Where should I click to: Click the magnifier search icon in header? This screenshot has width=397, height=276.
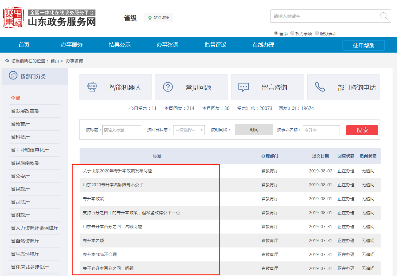384,16
